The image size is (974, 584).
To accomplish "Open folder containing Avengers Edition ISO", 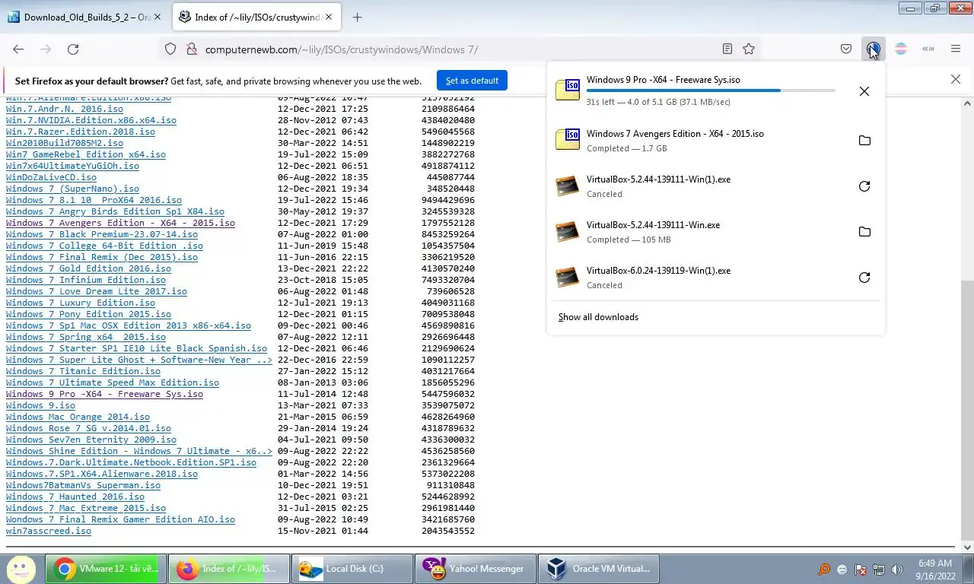I will tap(864, 141).
